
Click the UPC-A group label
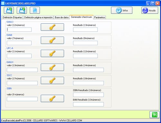pos(10,48)
